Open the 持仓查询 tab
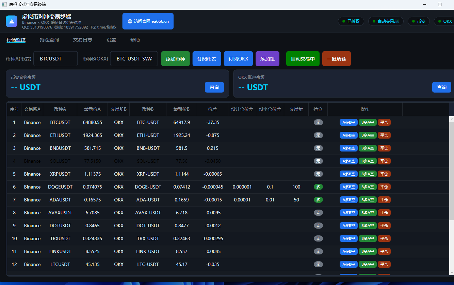 pyautogui.click(x=49, y=40)
